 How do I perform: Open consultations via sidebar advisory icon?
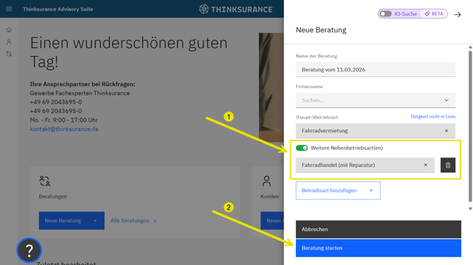point(9,54)
